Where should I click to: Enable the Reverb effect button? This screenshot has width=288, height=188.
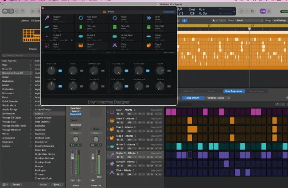[x=169, y=86]
